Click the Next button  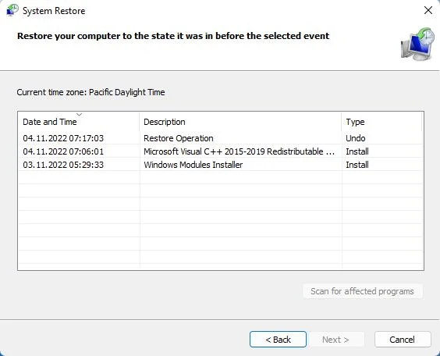335,339
